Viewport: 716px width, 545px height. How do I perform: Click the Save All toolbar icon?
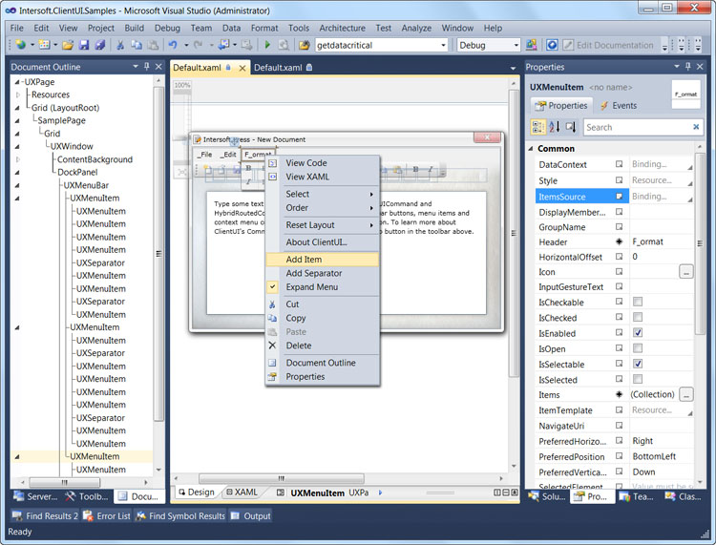(100, 45)
